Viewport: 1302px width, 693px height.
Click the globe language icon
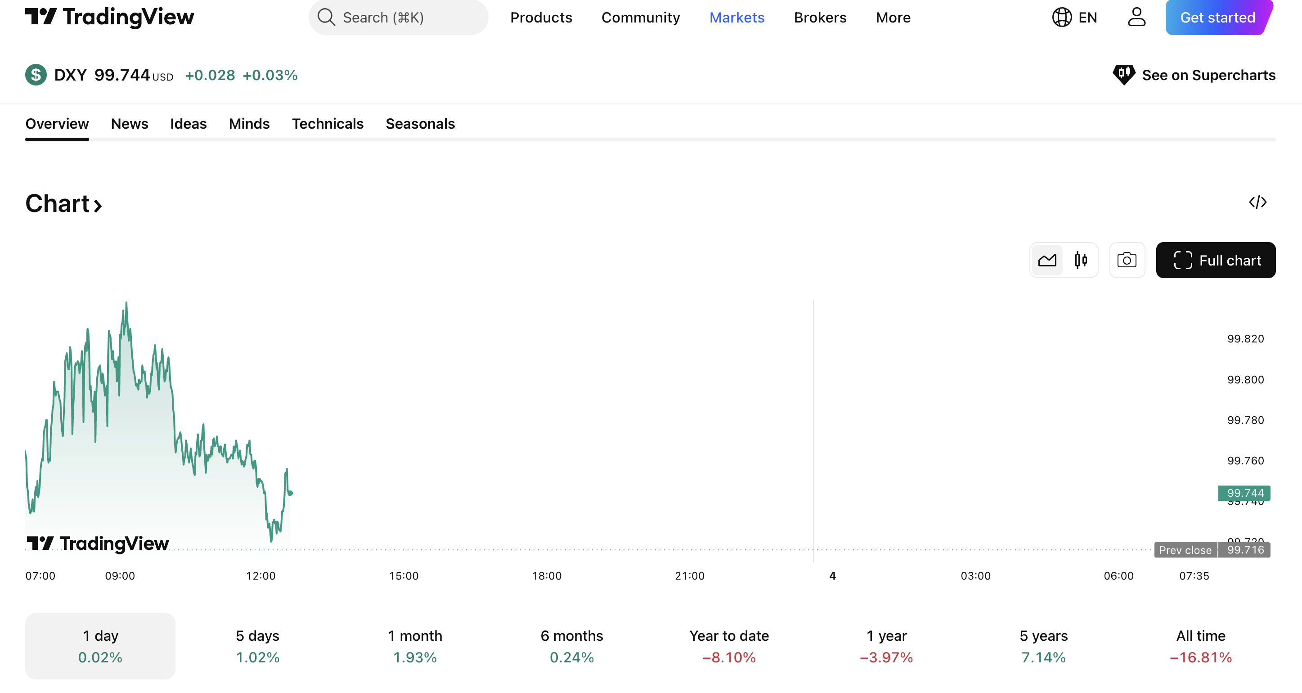coord(1061,17)
